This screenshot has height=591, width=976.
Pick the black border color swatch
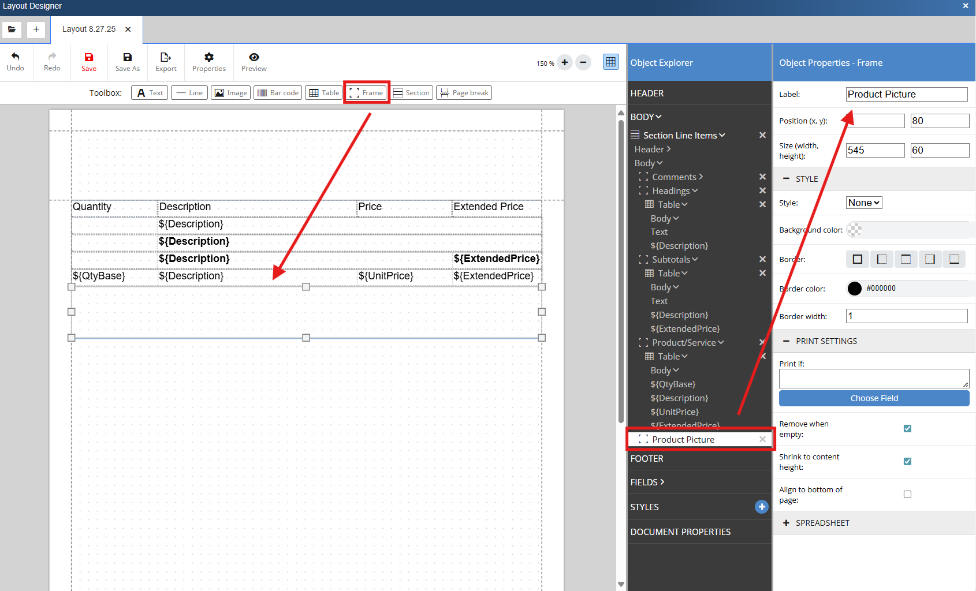coord(854,289)
